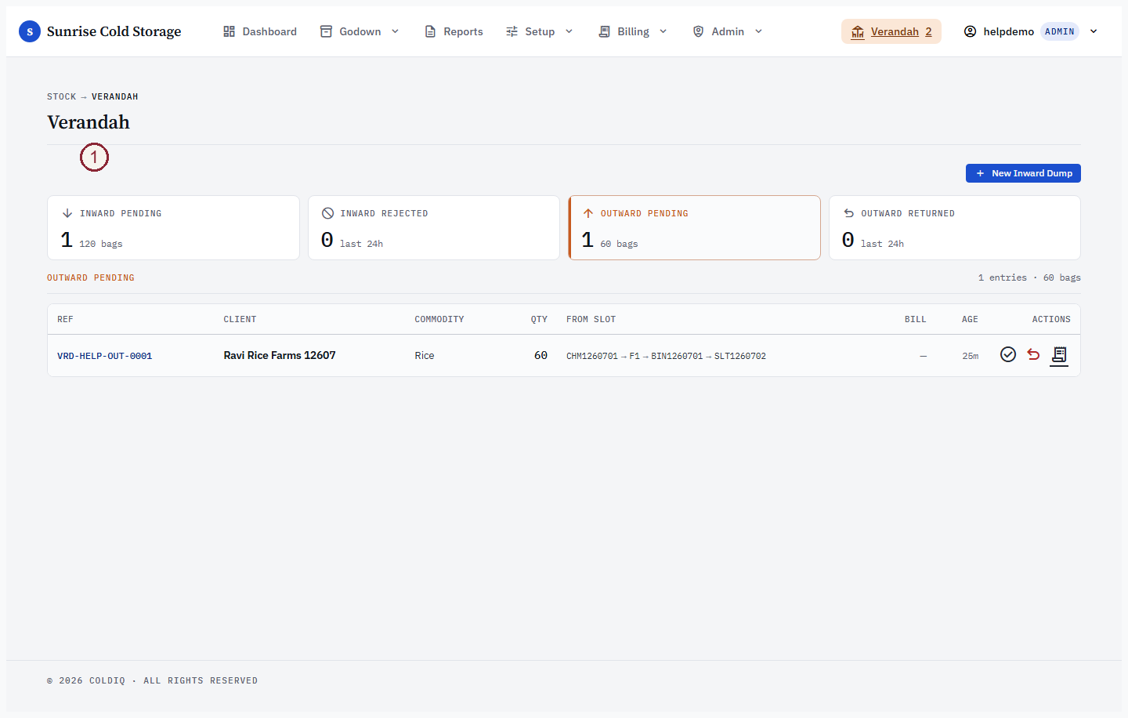The image size is (1128, 718).
Task: Click the STOCK breadcrumb
Action: [61, 96]
